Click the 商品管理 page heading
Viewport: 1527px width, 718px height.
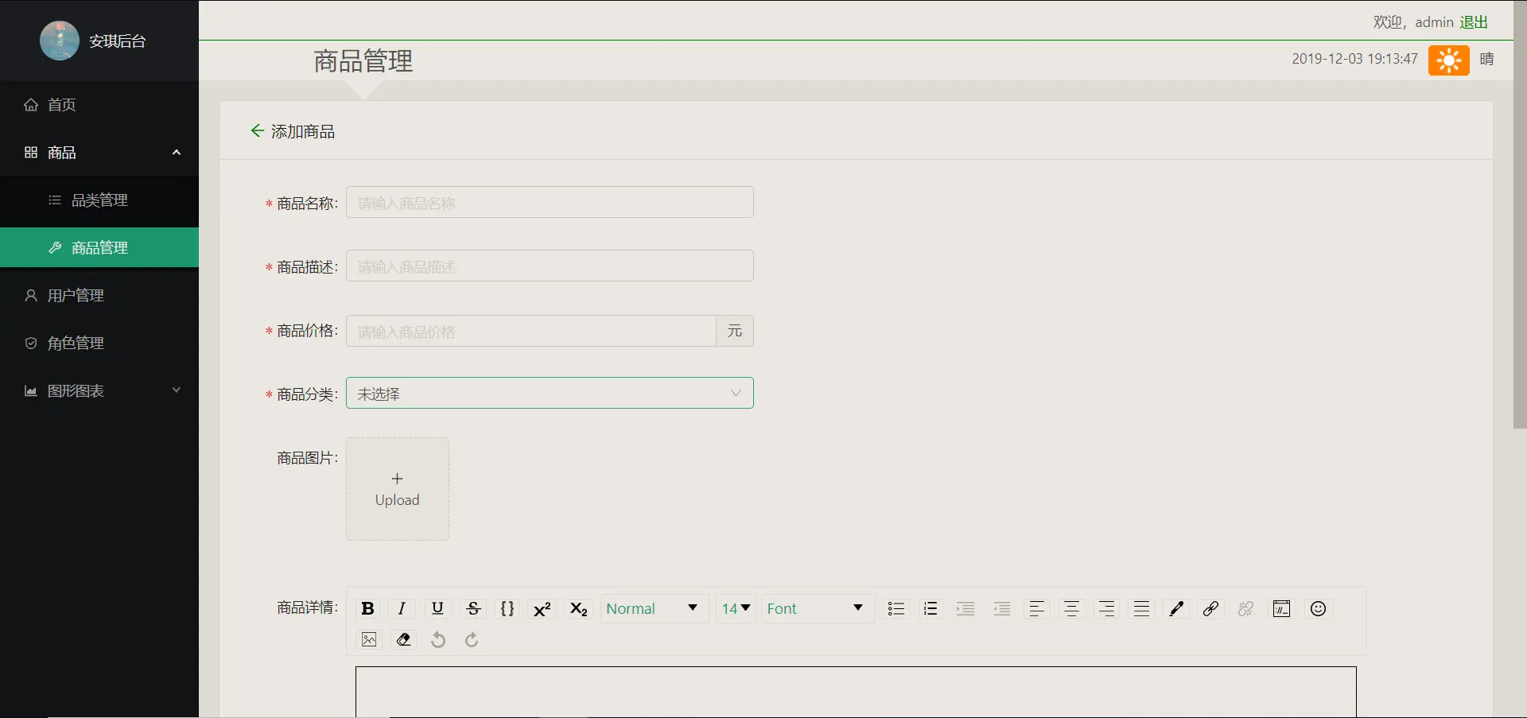pos(363,61)
